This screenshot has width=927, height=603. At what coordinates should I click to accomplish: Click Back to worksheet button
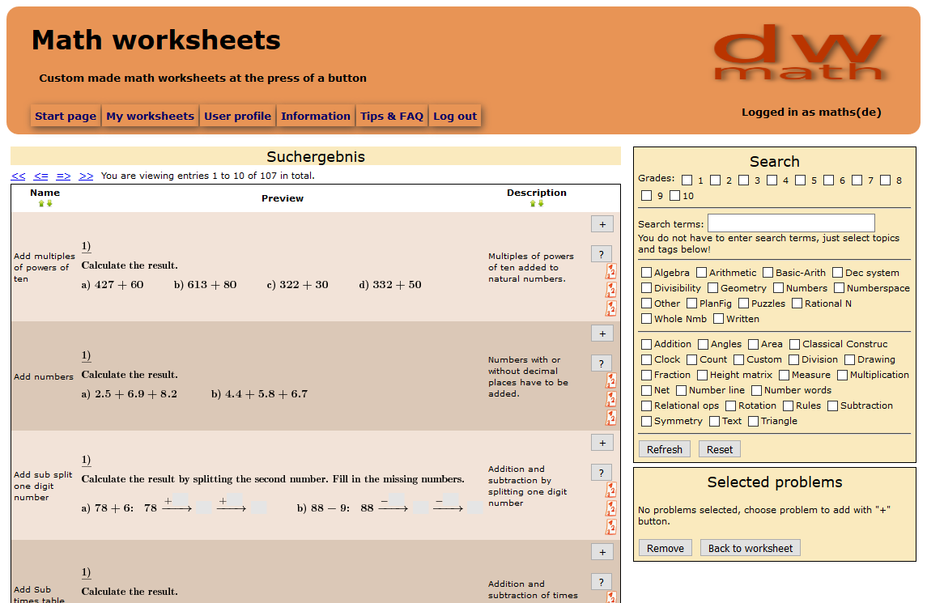tap(751, 548)
